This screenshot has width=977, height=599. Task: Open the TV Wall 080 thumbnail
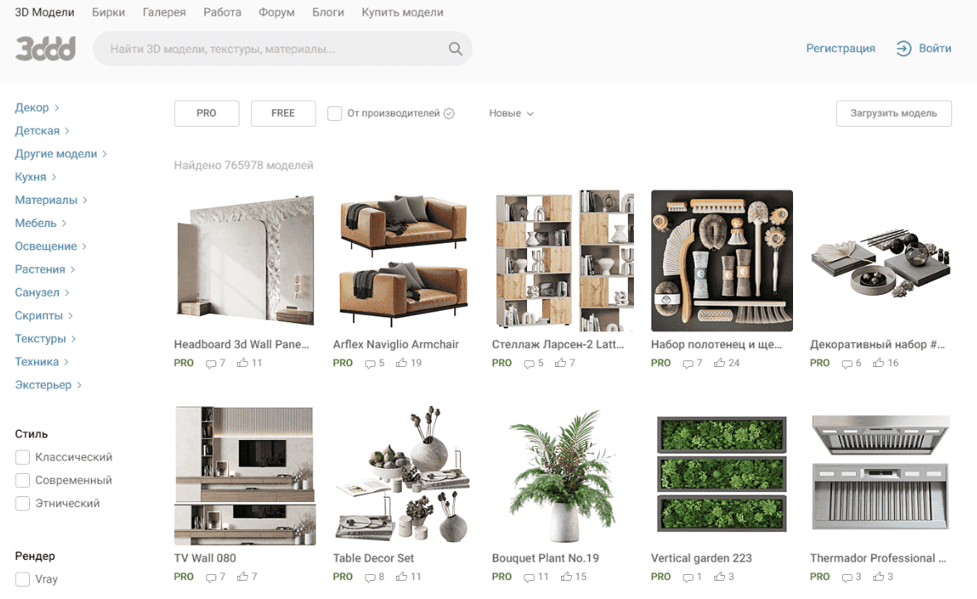[245, 476]
